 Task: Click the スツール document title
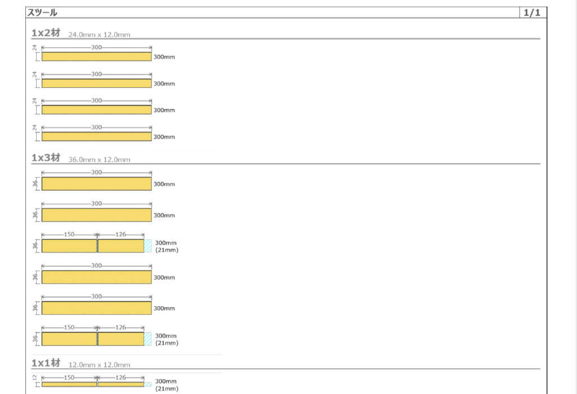(42, 12)
